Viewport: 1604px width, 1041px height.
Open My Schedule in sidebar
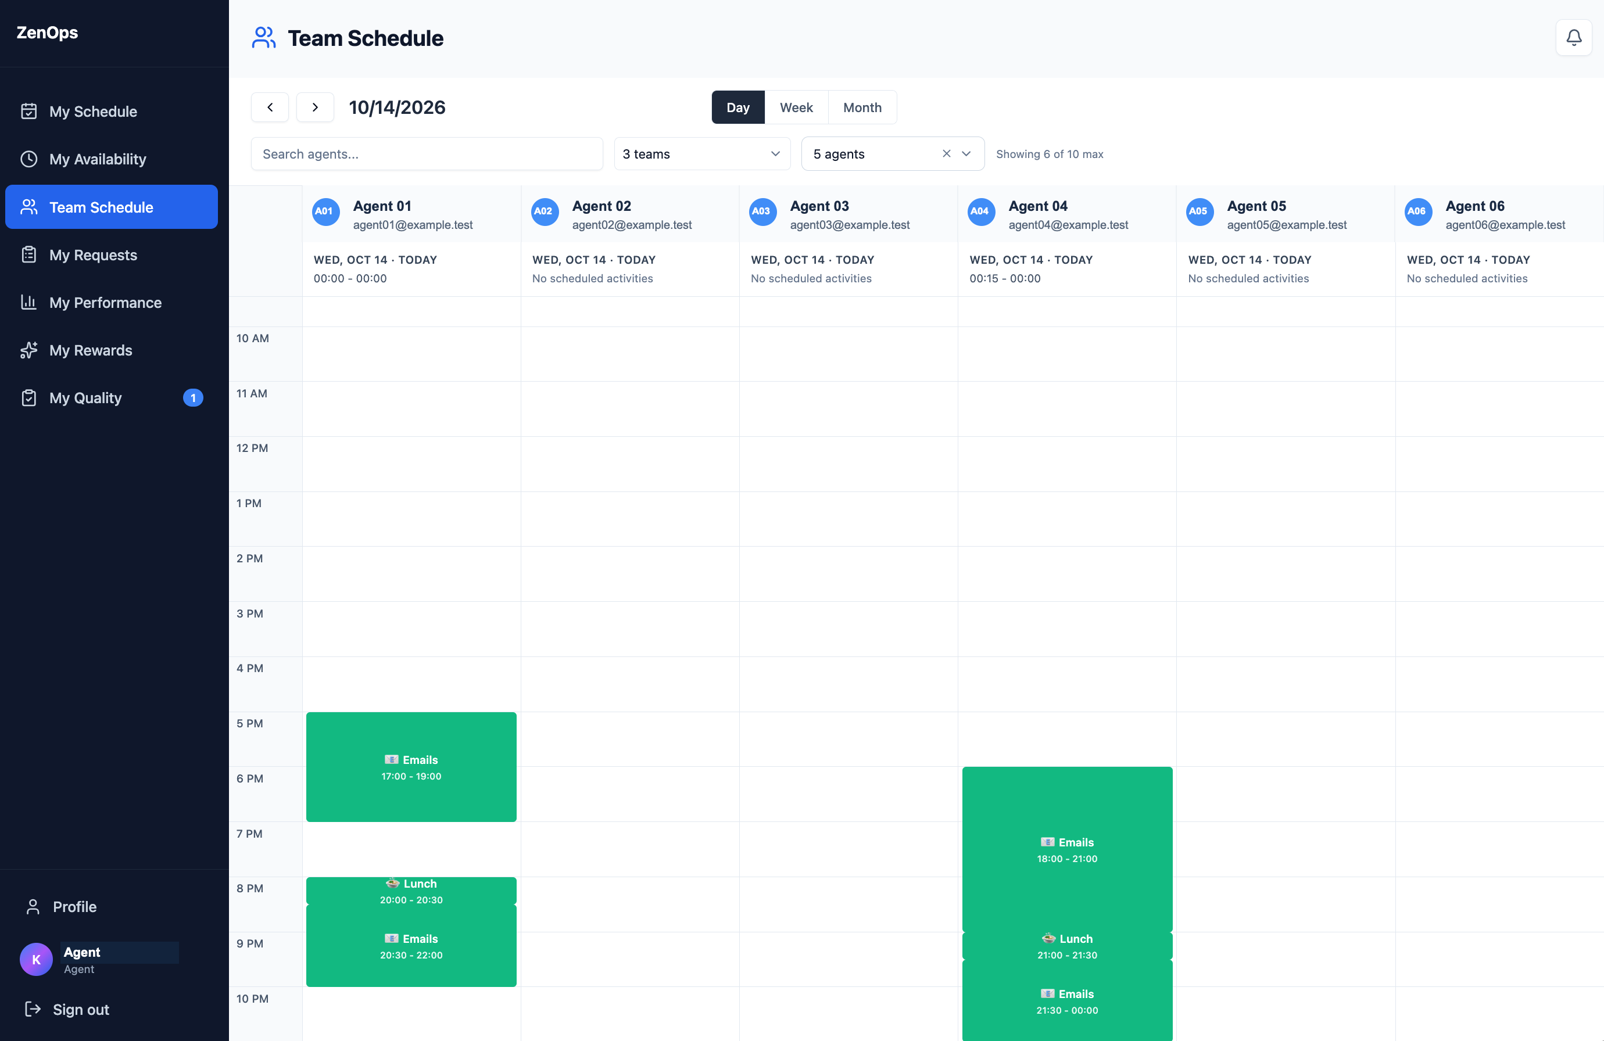coord(111,111)
